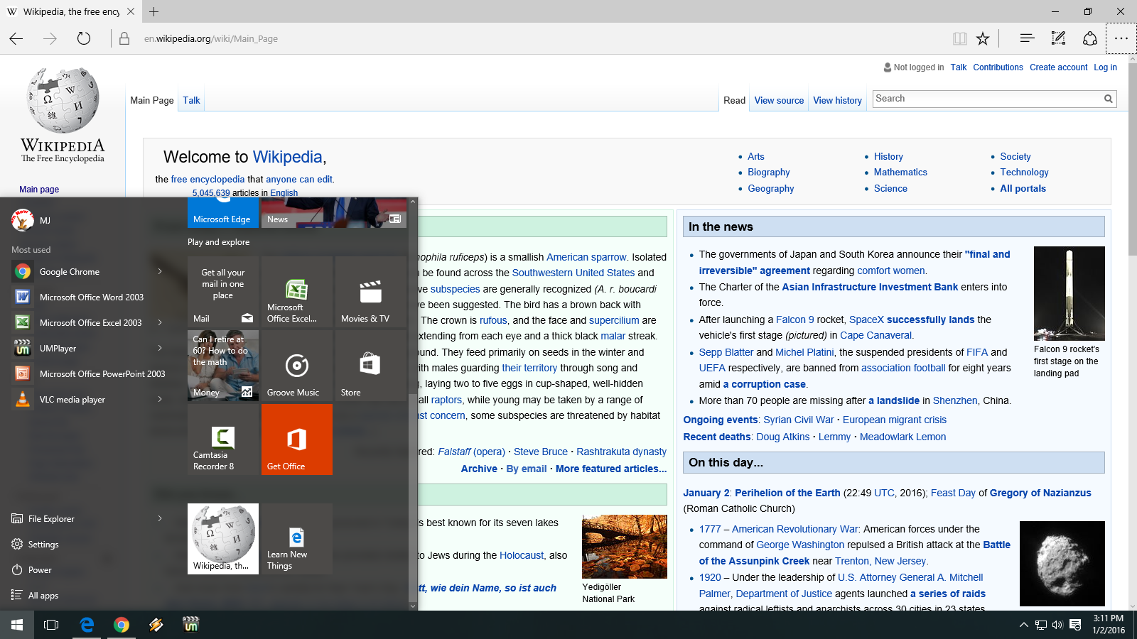Expand the VLC media player arrow
Image resolution: width=1137 pixels, height=639 pixels.
point(160,399)
